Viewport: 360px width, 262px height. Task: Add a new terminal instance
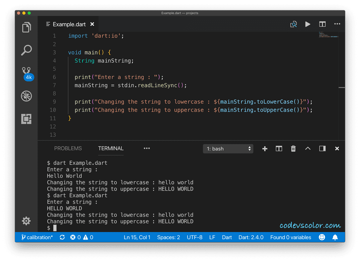[265, 148]
